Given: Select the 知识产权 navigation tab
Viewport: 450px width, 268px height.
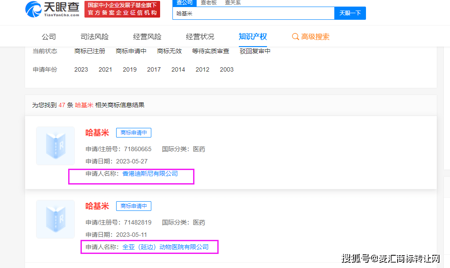Looking at the screenshot, I should pyautogui.click(x=253, y=37).
